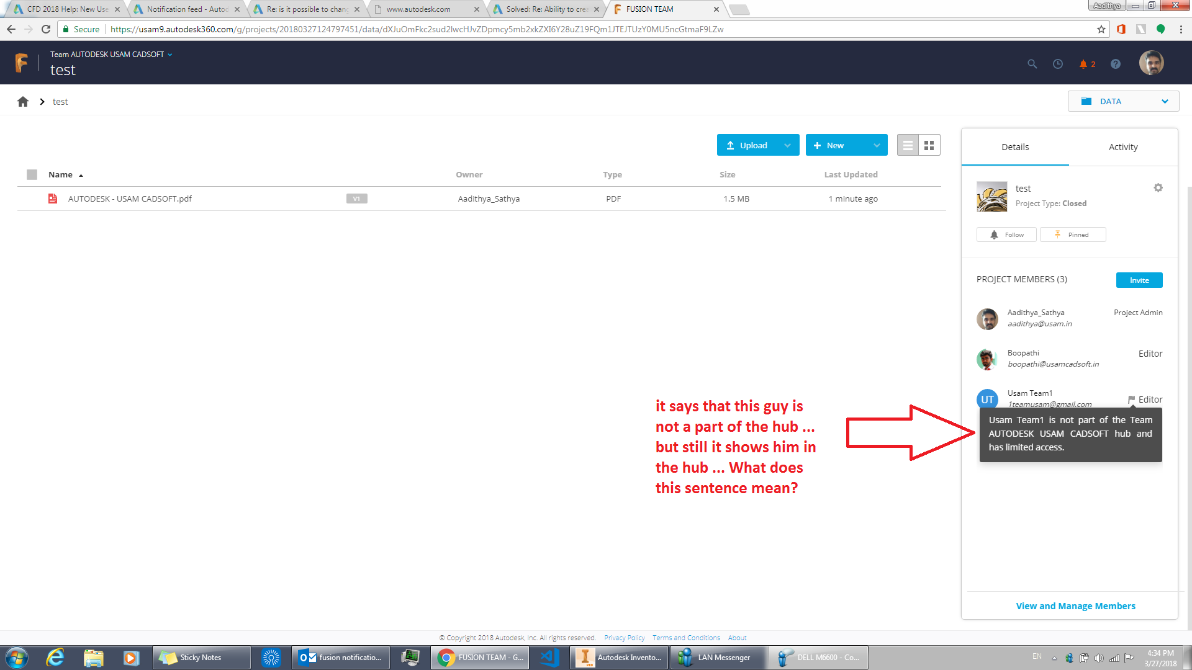
Task: Click the Fusion Team logo icon
Action: point(22,63)
